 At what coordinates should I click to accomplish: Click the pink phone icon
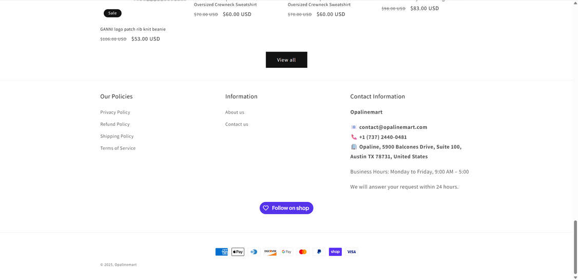pos(354,137)
